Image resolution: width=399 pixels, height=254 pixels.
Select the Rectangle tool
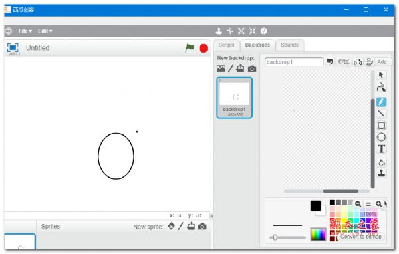point(381,125)
